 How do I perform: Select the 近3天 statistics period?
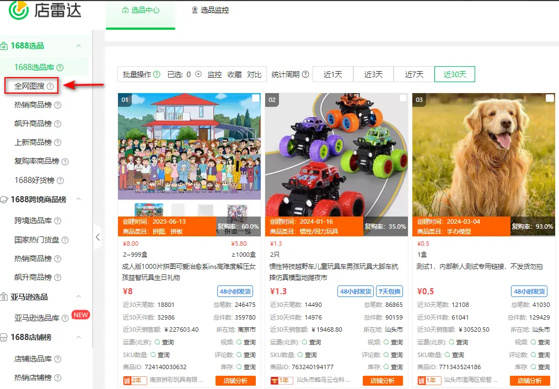coord(373,74)
